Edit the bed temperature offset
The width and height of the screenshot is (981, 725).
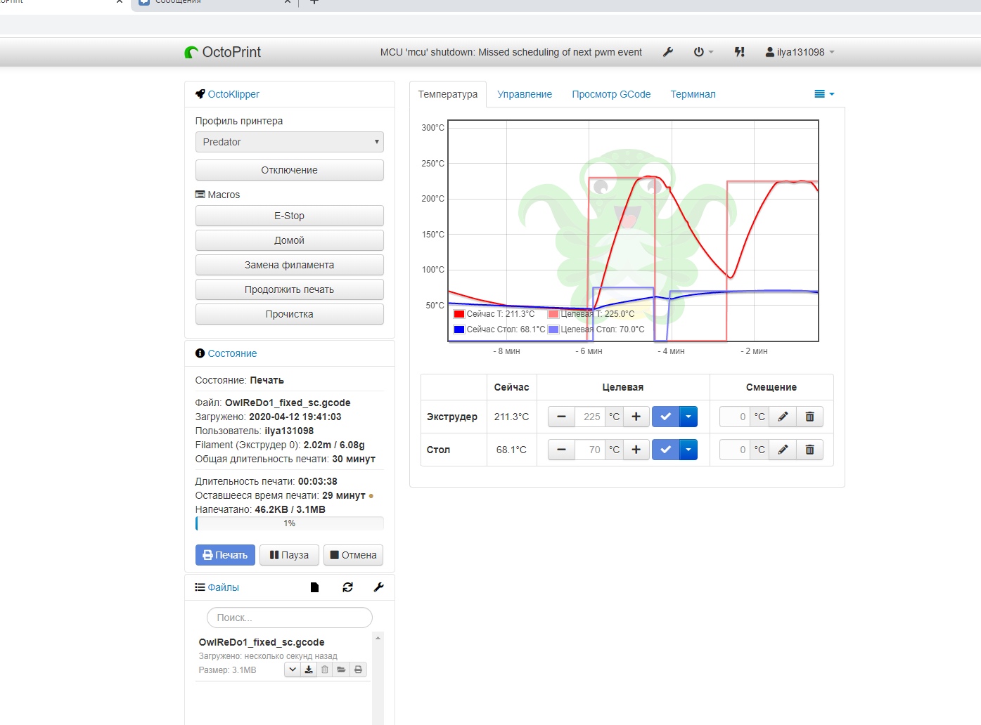click(x=783, y=450)
